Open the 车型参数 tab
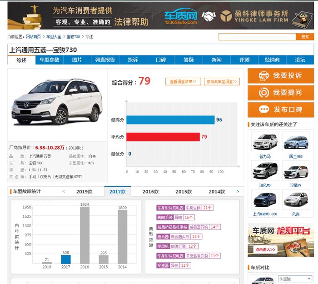Viewport: 318px width, 284px height. pyautogui.click(x=49, y=60)
